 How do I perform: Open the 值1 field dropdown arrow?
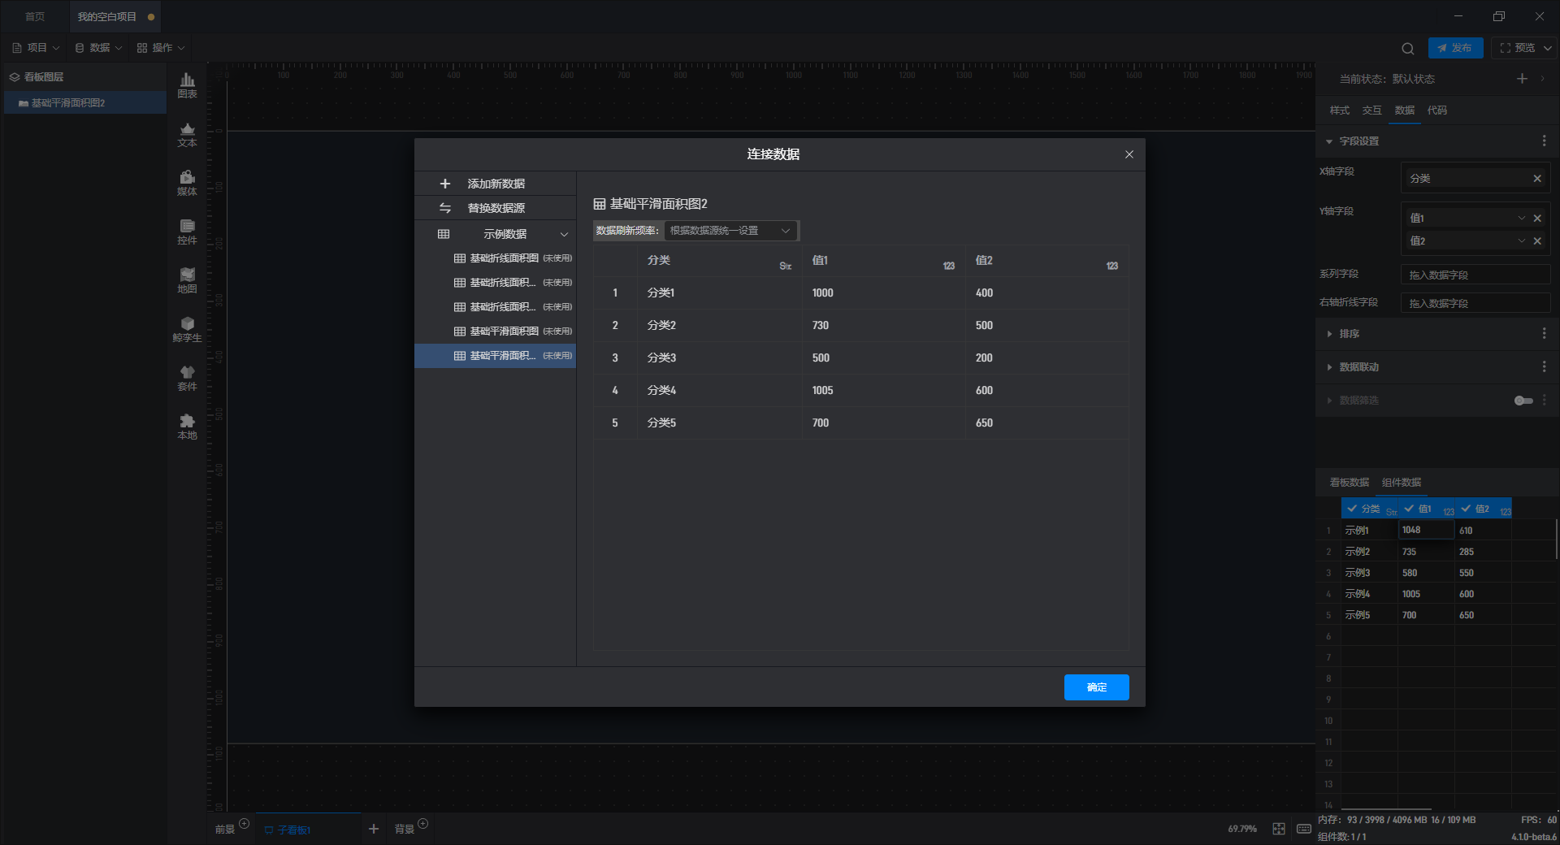[1522, 218]
